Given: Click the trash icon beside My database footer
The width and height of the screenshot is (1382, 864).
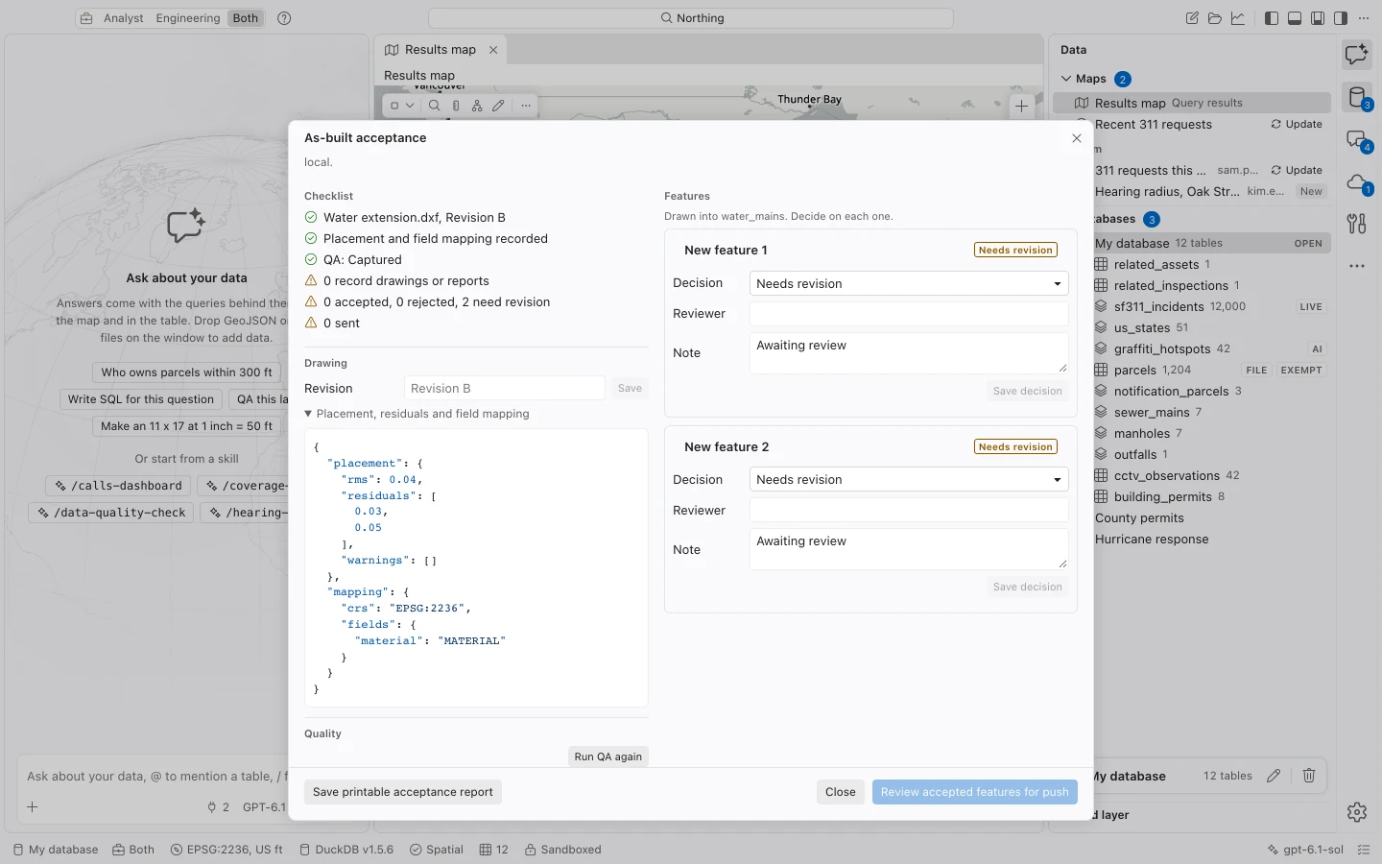Looking at the screenshot, I should (1309, 776).
